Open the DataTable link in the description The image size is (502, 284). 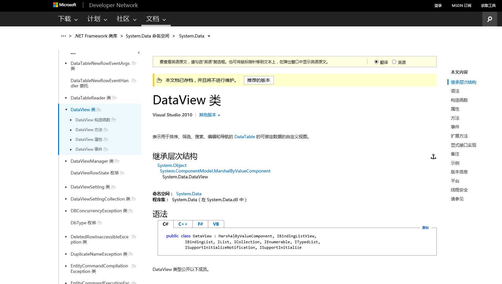click(x=244, y=137)
